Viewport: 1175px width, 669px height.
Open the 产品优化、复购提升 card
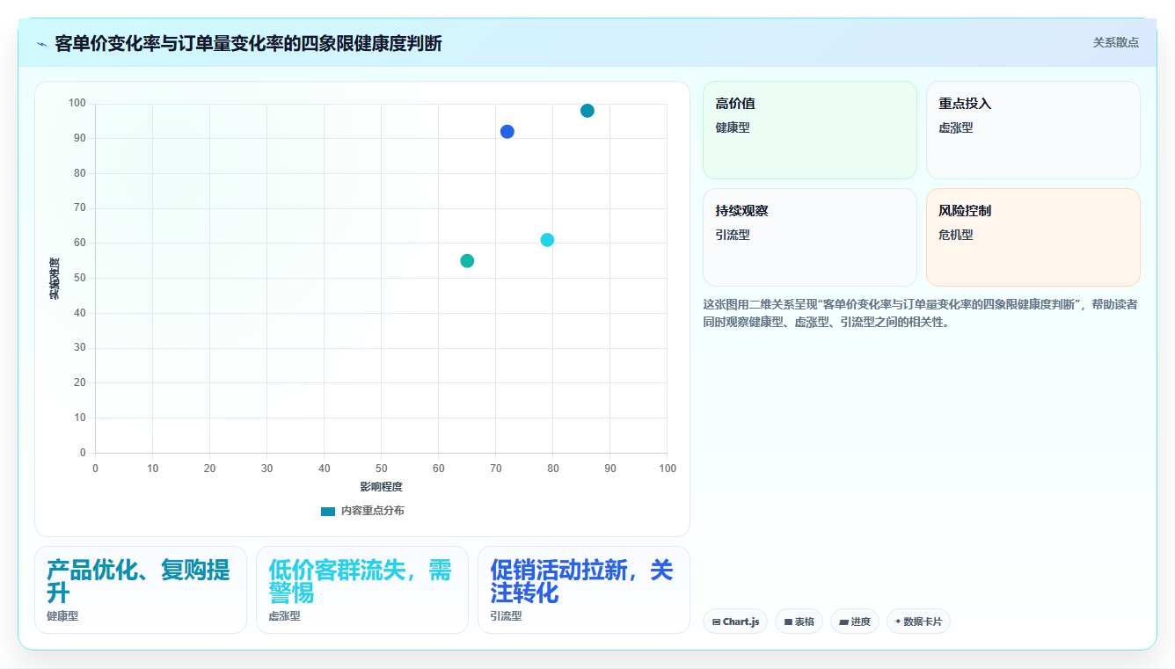(141, 590)
